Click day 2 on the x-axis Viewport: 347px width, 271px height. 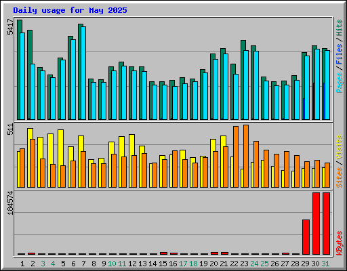33,264
